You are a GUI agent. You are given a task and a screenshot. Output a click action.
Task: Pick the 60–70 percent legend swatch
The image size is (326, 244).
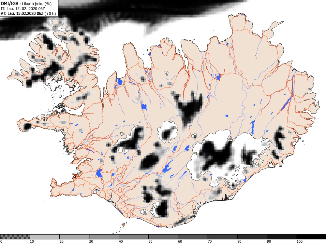pyautogui.click(x=193, y=237)
